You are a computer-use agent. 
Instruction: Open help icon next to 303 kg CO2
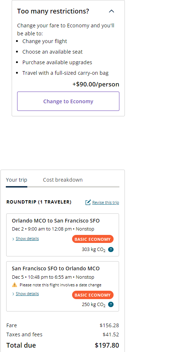pos(111,250)
